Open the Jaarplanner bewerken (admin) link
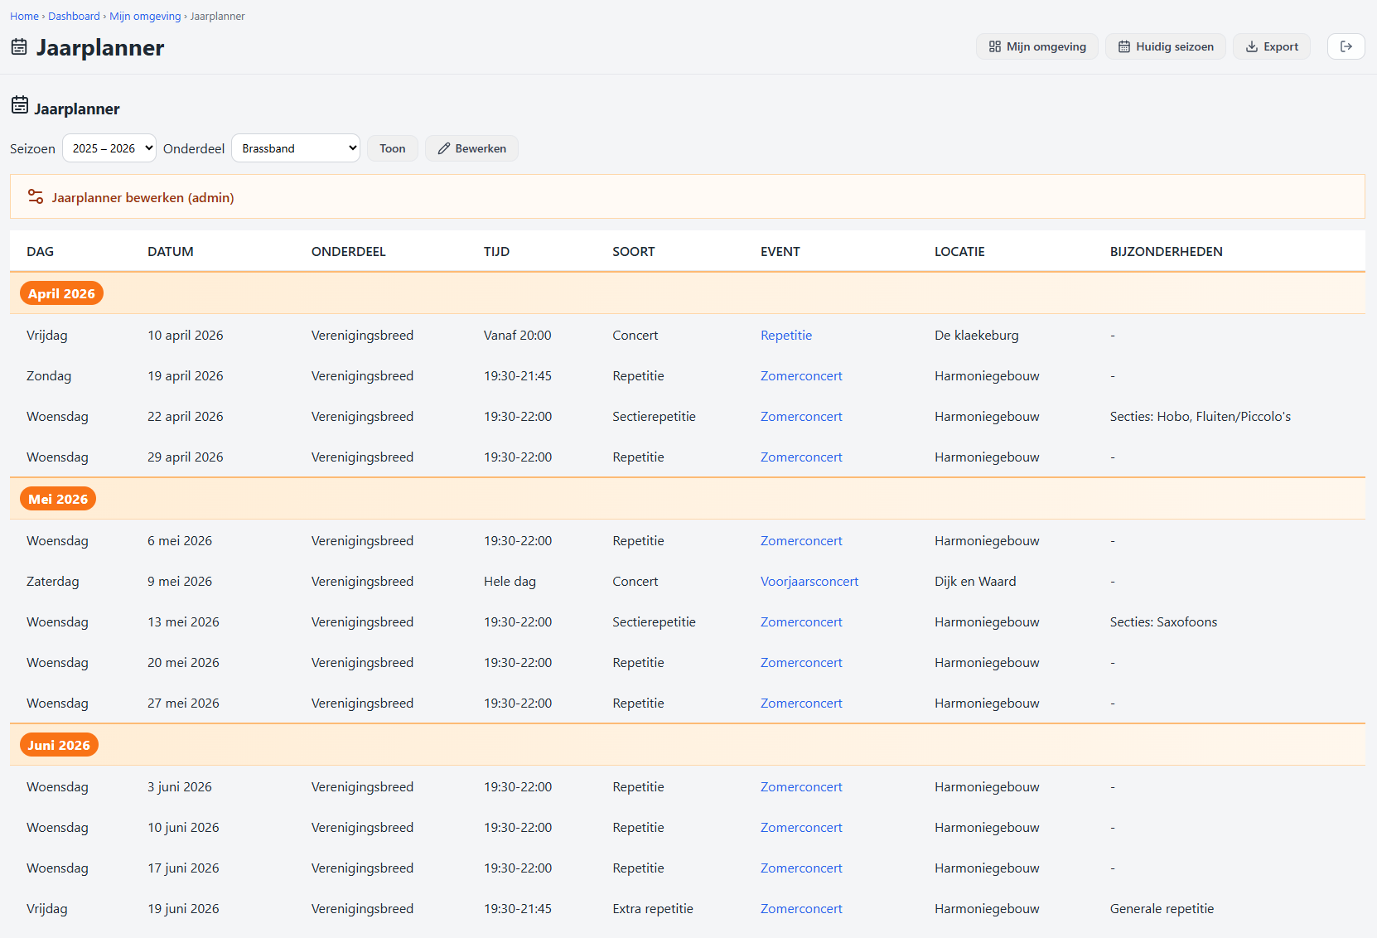 [143, 197]
